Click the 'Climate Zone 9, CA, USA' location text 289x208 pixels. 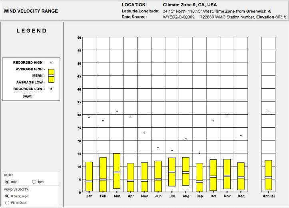click(x=189, y=5)
